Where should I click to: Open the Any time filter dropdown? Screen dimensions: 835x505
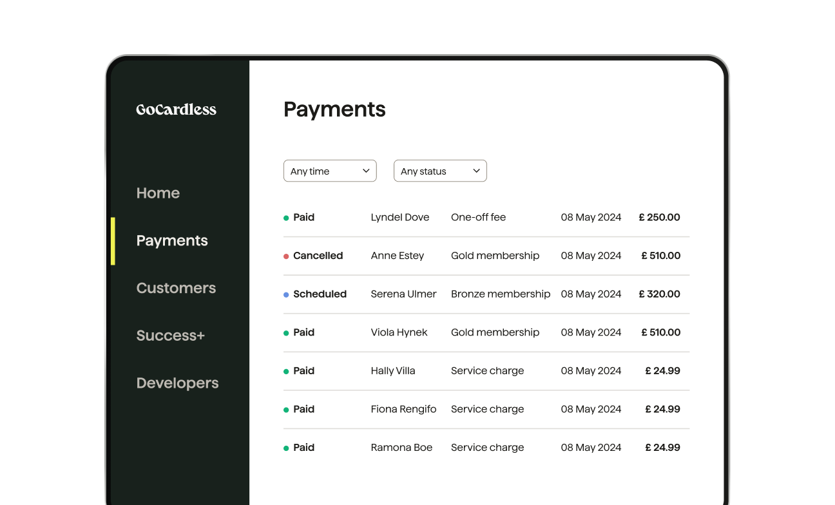coord(330,171)
